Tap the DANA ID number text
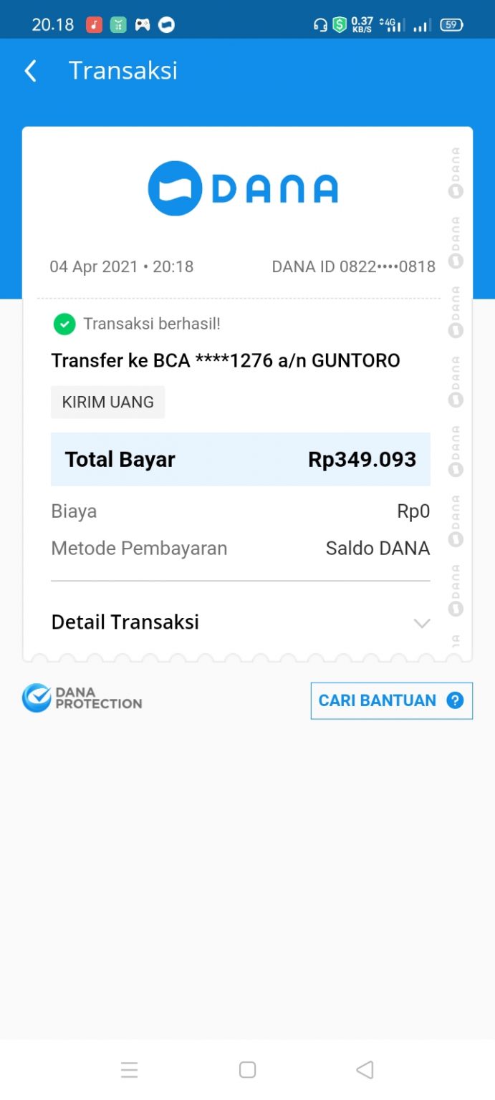This screenshot has width=495, height=1100. pos(354,267)
